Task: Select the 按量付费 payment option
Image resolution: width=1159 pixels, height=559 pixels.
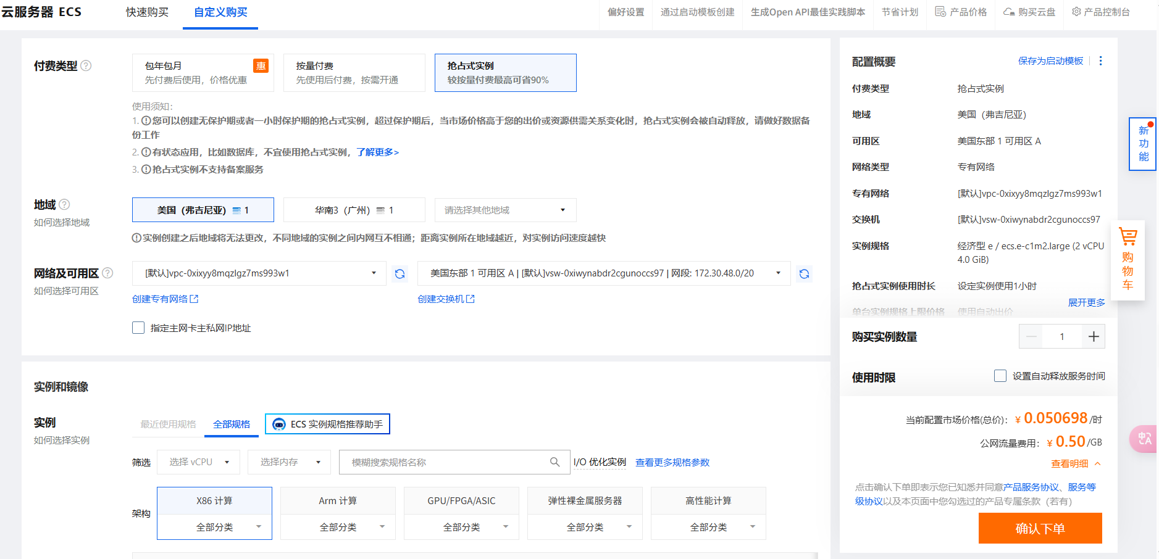Action: point(354,72)
